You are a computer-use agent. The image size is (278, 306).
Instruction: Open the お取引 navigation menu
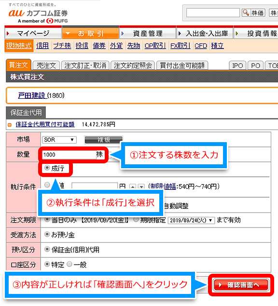pos(91,33)
